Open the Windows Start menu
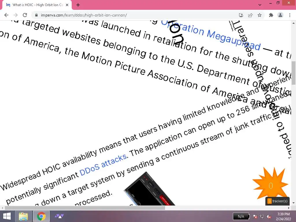 tap(7, 216)
